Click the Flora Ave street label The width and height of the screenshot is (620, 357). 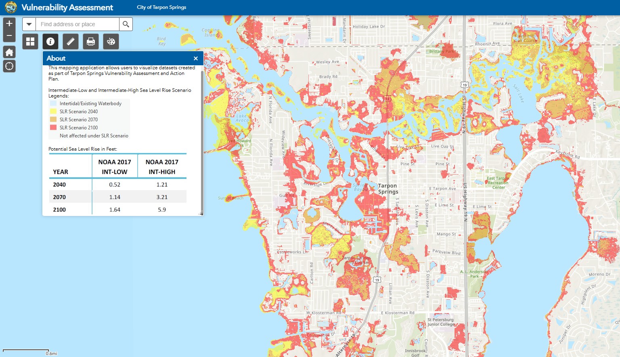tap(503, 23)
